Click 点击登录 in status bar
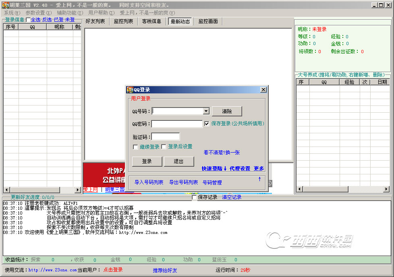 [113, 270]
